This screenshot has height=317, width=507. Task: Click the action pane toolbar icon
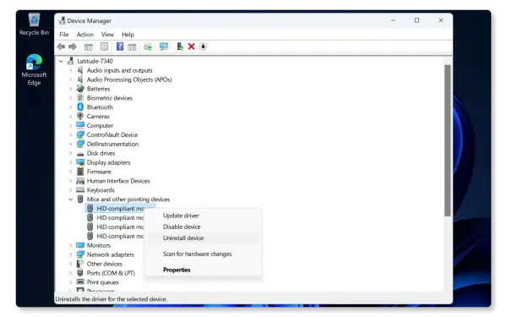click(132, 46)
